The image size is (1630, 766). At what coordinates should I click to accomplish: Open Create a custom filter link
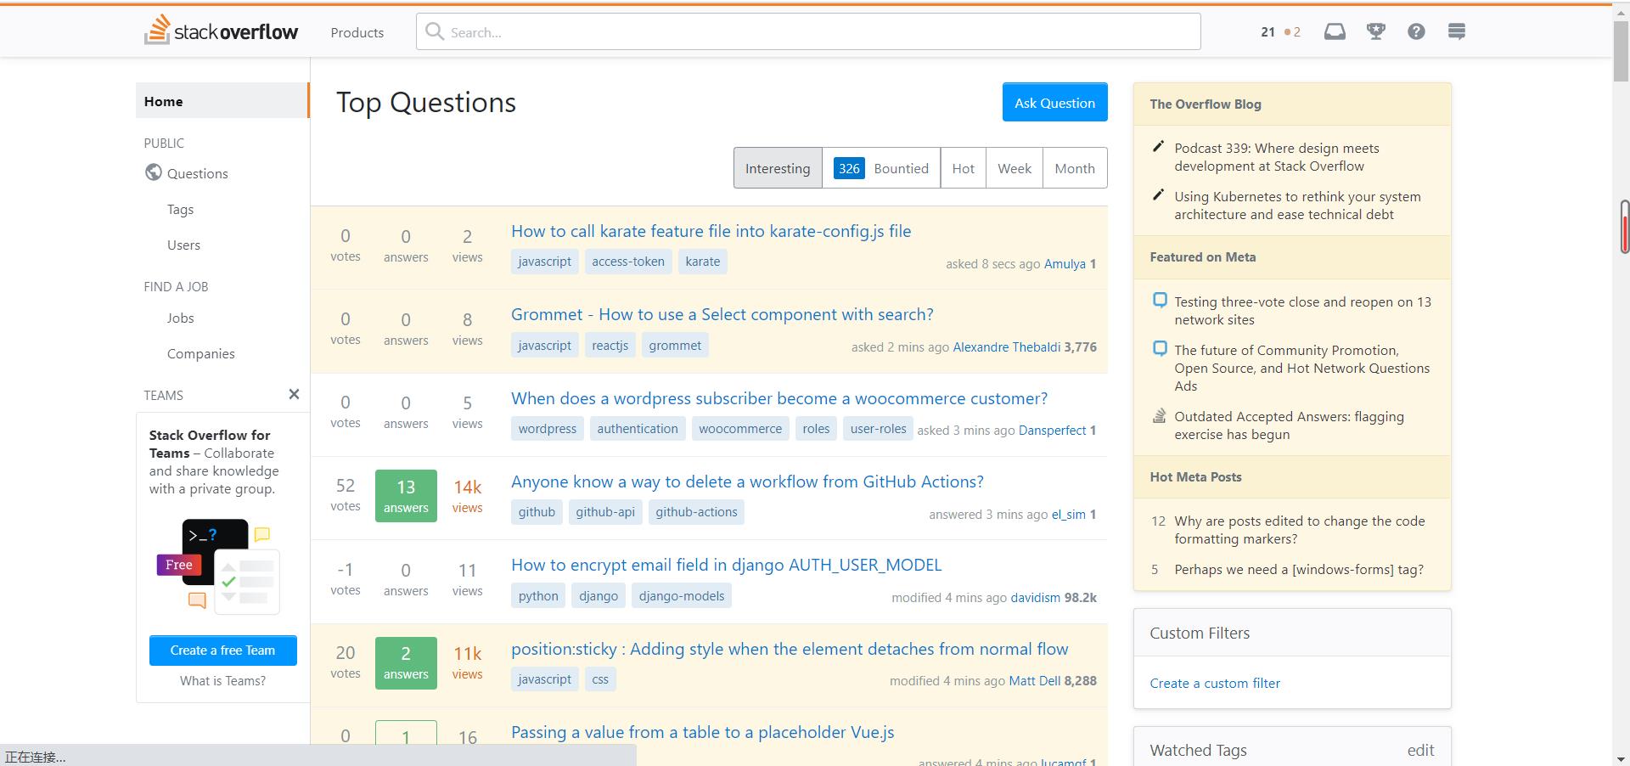[1214, 683]
